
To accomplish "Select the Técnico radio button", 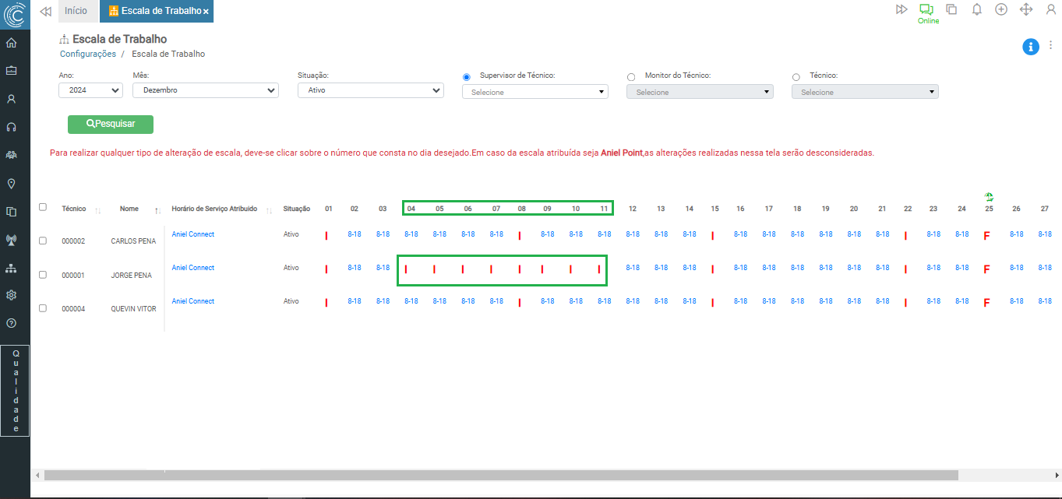I will 796,77.
